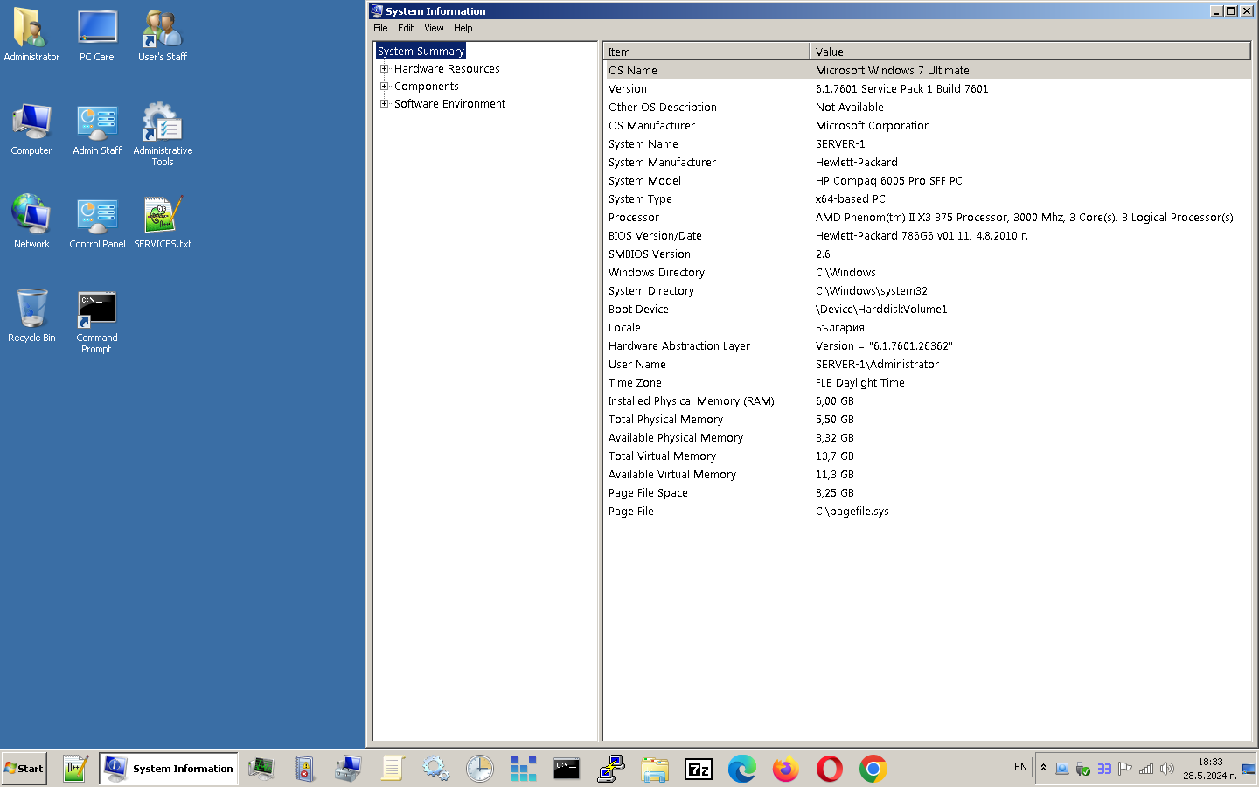Select the Hardware Resources tree label
Screen dimensions: 1259x787
447,68
